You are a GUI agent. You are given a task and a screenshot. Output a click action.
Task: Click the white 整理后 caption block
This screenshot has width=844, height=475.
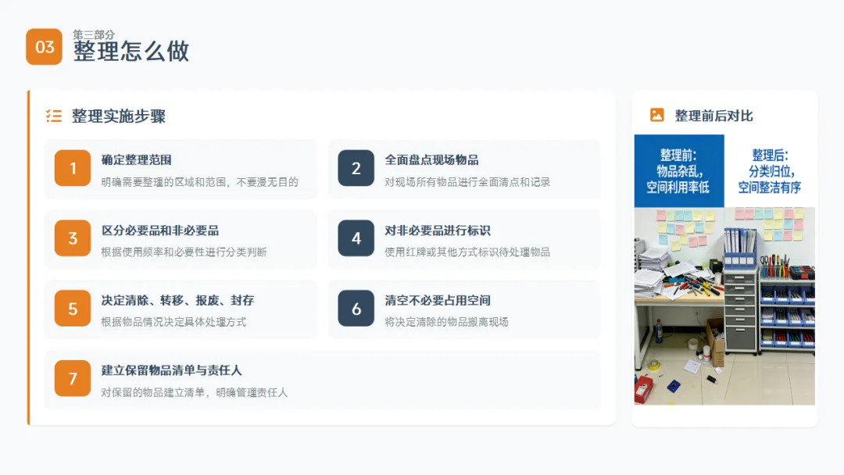click(x=769, y=170)
